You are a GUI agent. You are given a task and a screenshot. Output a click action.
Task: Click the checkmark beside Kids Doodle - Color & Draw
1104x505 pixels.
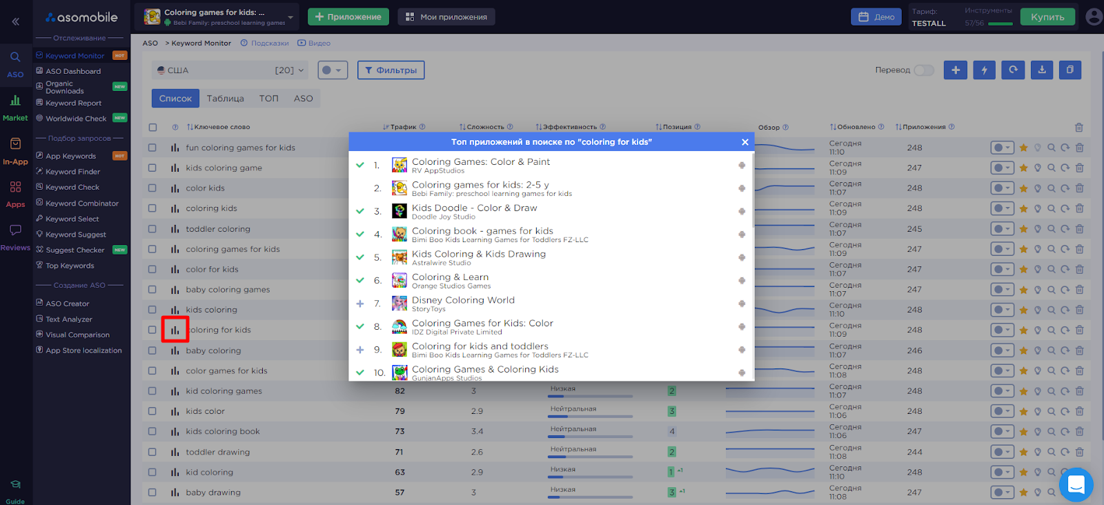360,211
